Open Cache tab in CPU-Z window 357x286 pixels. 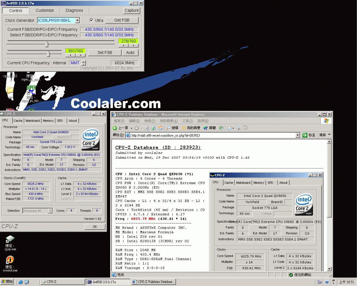(18, 121)
